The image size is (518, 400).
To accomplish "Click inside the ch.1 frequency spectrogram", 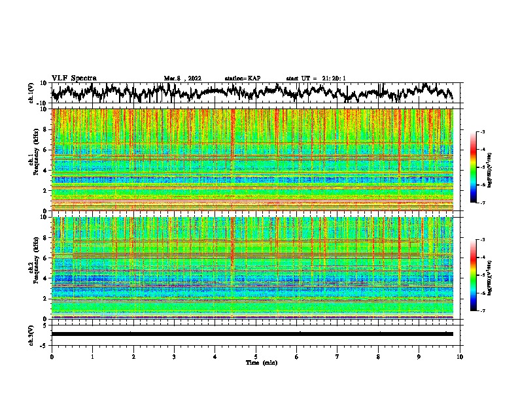I will tap(252, 159).
